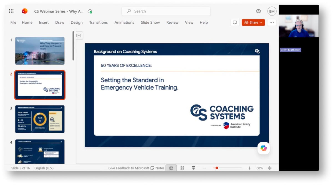Open the View tab
This screenshot has width=333, height=185.
189,23
